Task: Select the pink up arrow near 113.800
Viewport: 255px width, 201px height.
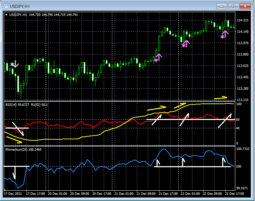Action: click(x=159, y=57)
